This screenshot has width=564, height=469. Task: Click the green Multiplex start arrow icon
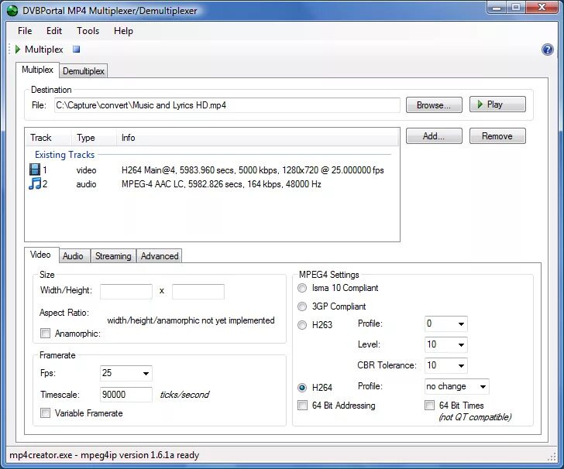[x=18, y=50]
